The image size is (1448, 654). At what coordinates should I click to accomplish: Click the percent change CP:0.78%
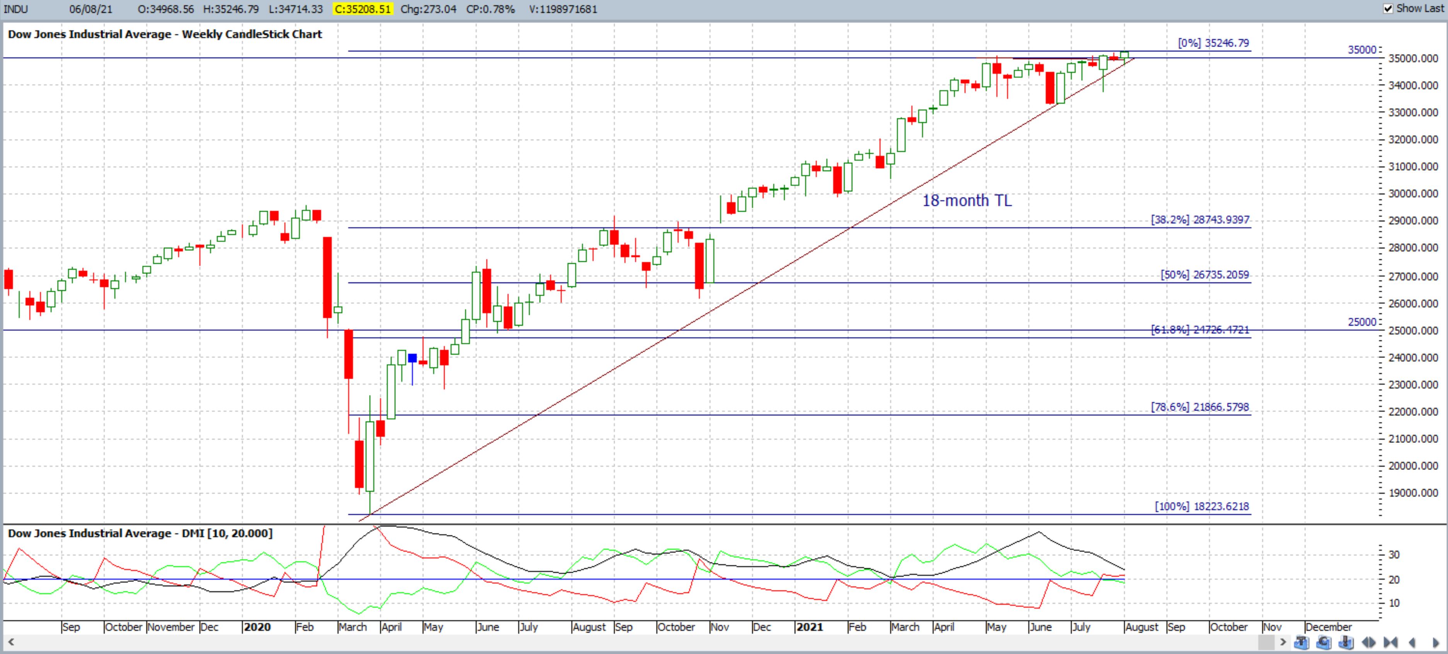pos(490,9)
